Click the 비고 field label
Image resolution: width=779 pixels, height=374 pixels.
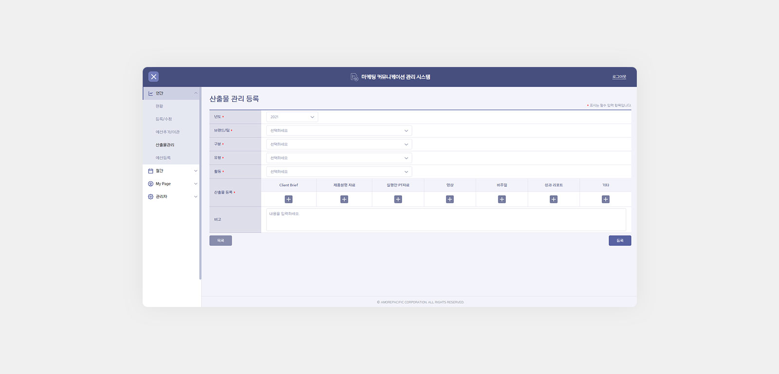click(218, 220)
